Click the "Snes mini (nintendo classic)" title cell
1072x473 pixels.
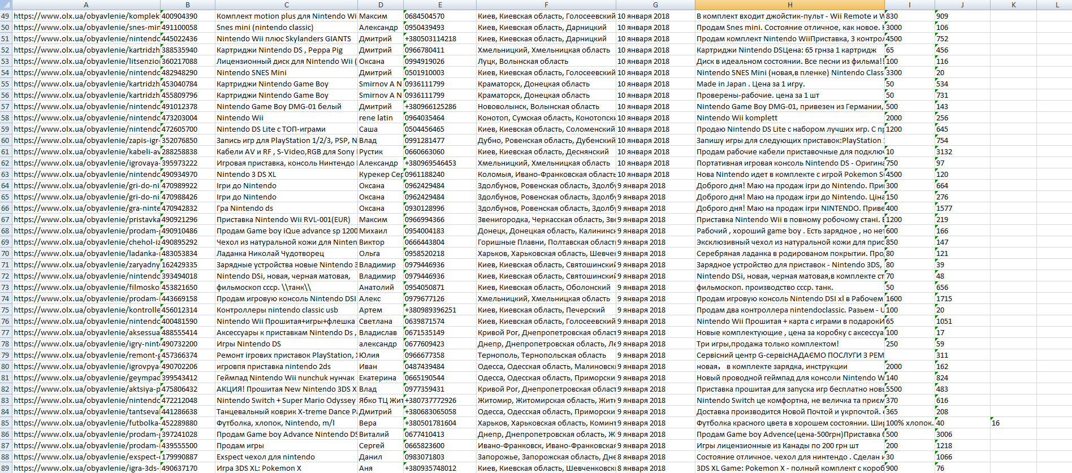[x=286, y=27]
